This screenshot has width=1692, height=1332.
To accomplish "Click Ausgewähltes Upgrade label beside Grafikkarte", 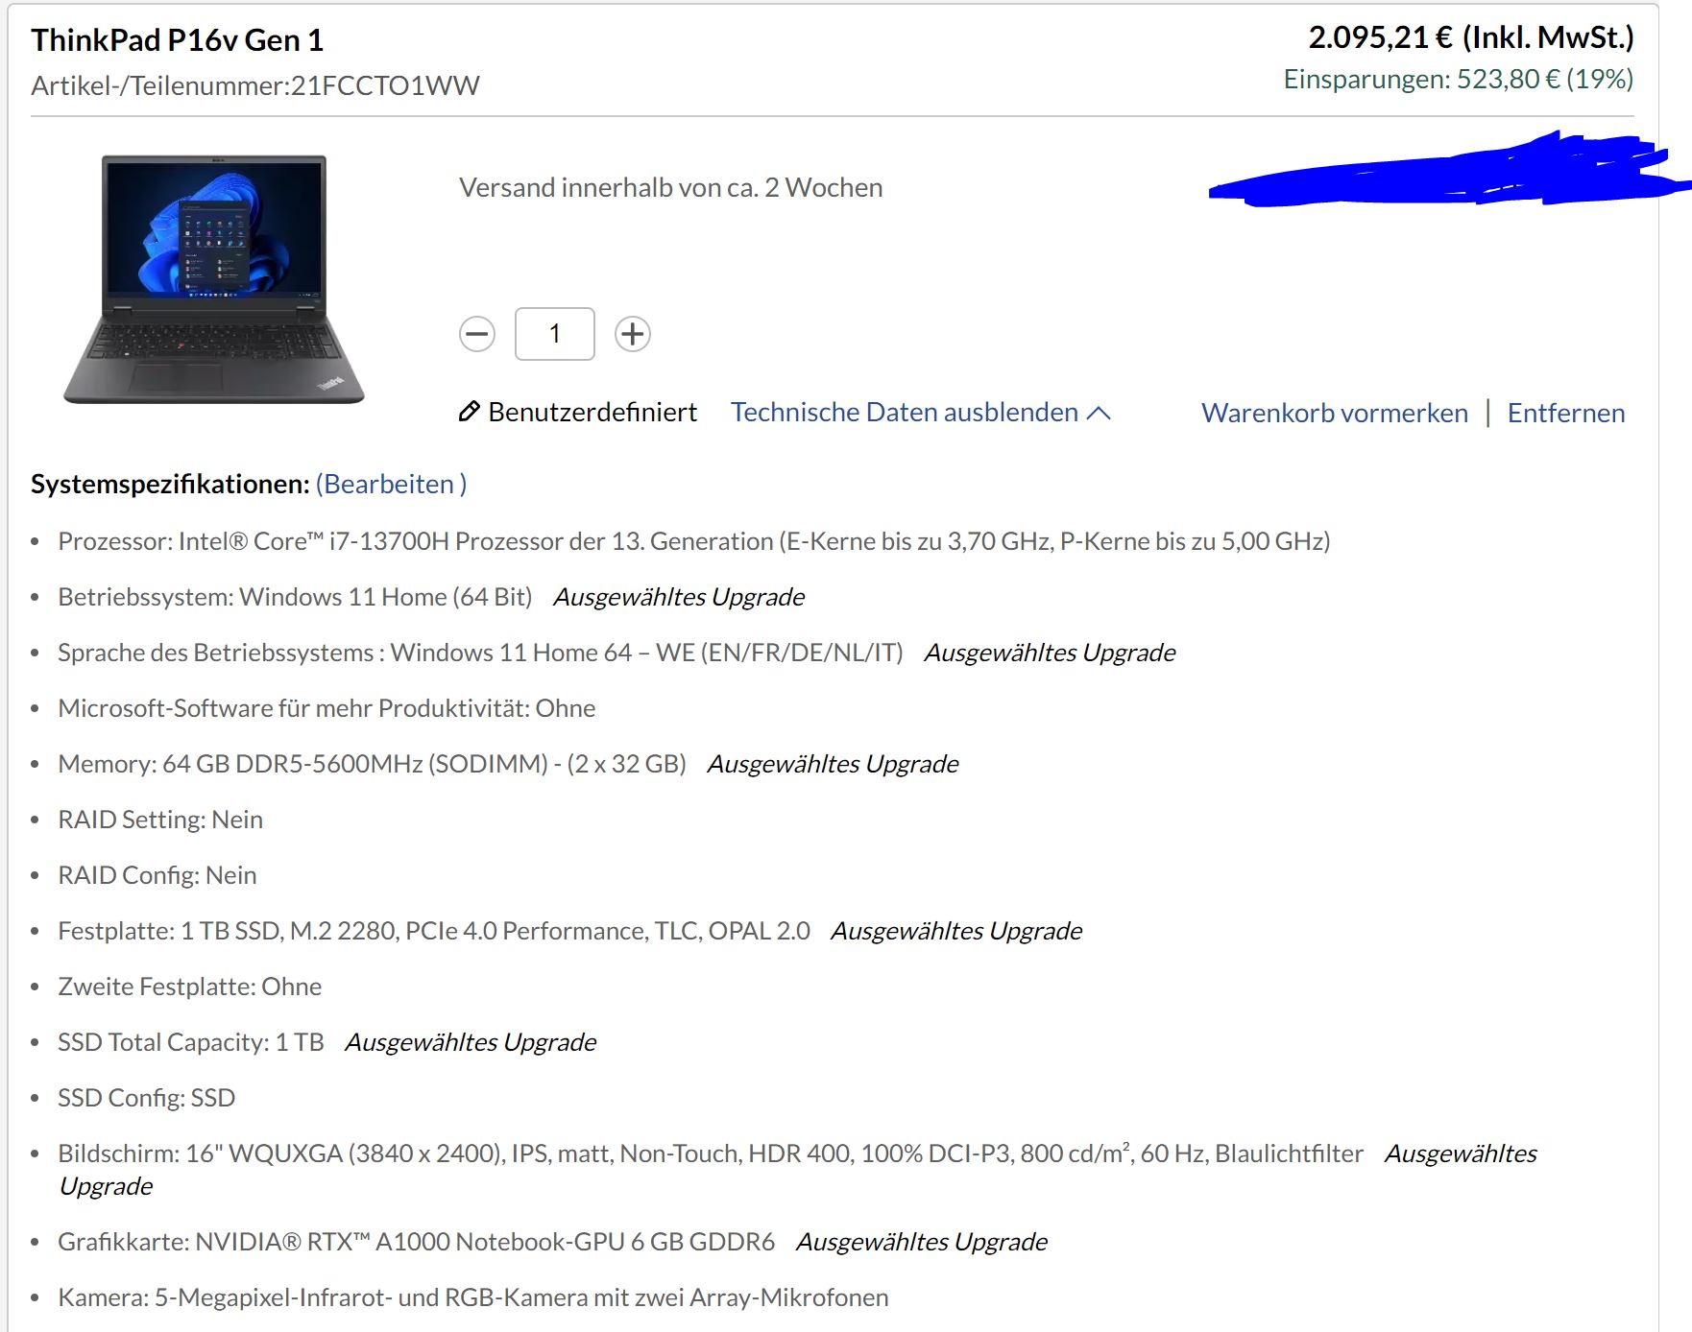I will click(922, 1242).
